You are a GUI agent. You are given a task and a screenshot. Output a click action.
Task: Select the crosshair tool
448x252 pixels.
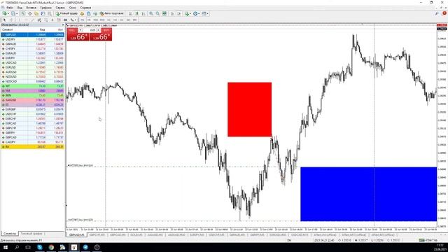point(11,20)
